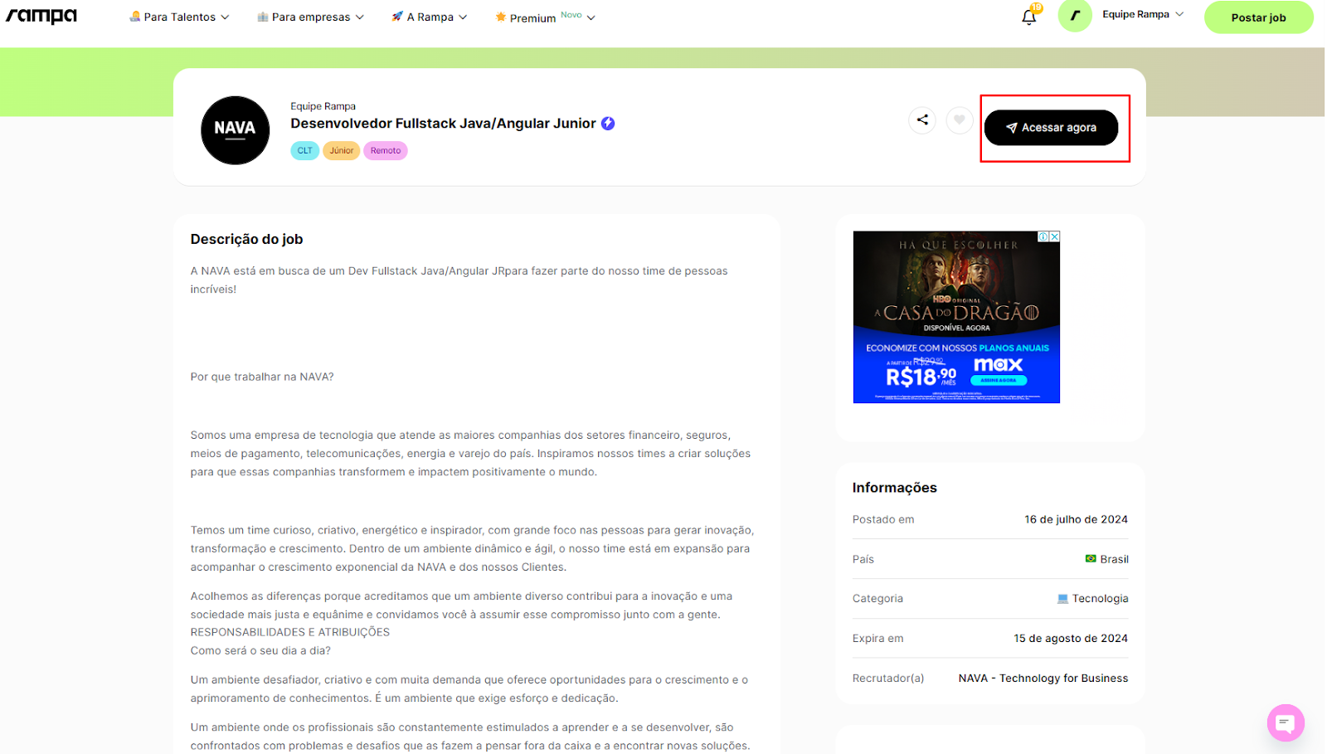Open the Casa do Dragão ad banner
Viewport: 1327px width, 754px height.
pos(956,317)
